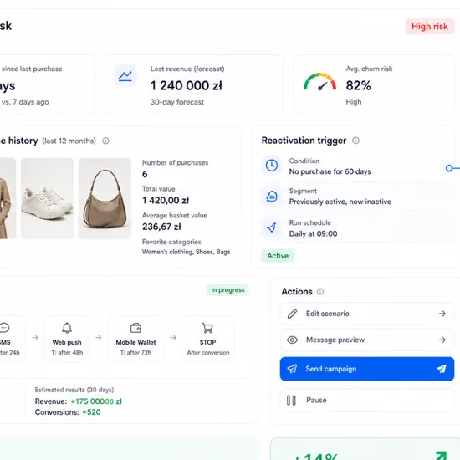Click the High risk label
This screenshot has height=460, width=460.
point(430,27)
